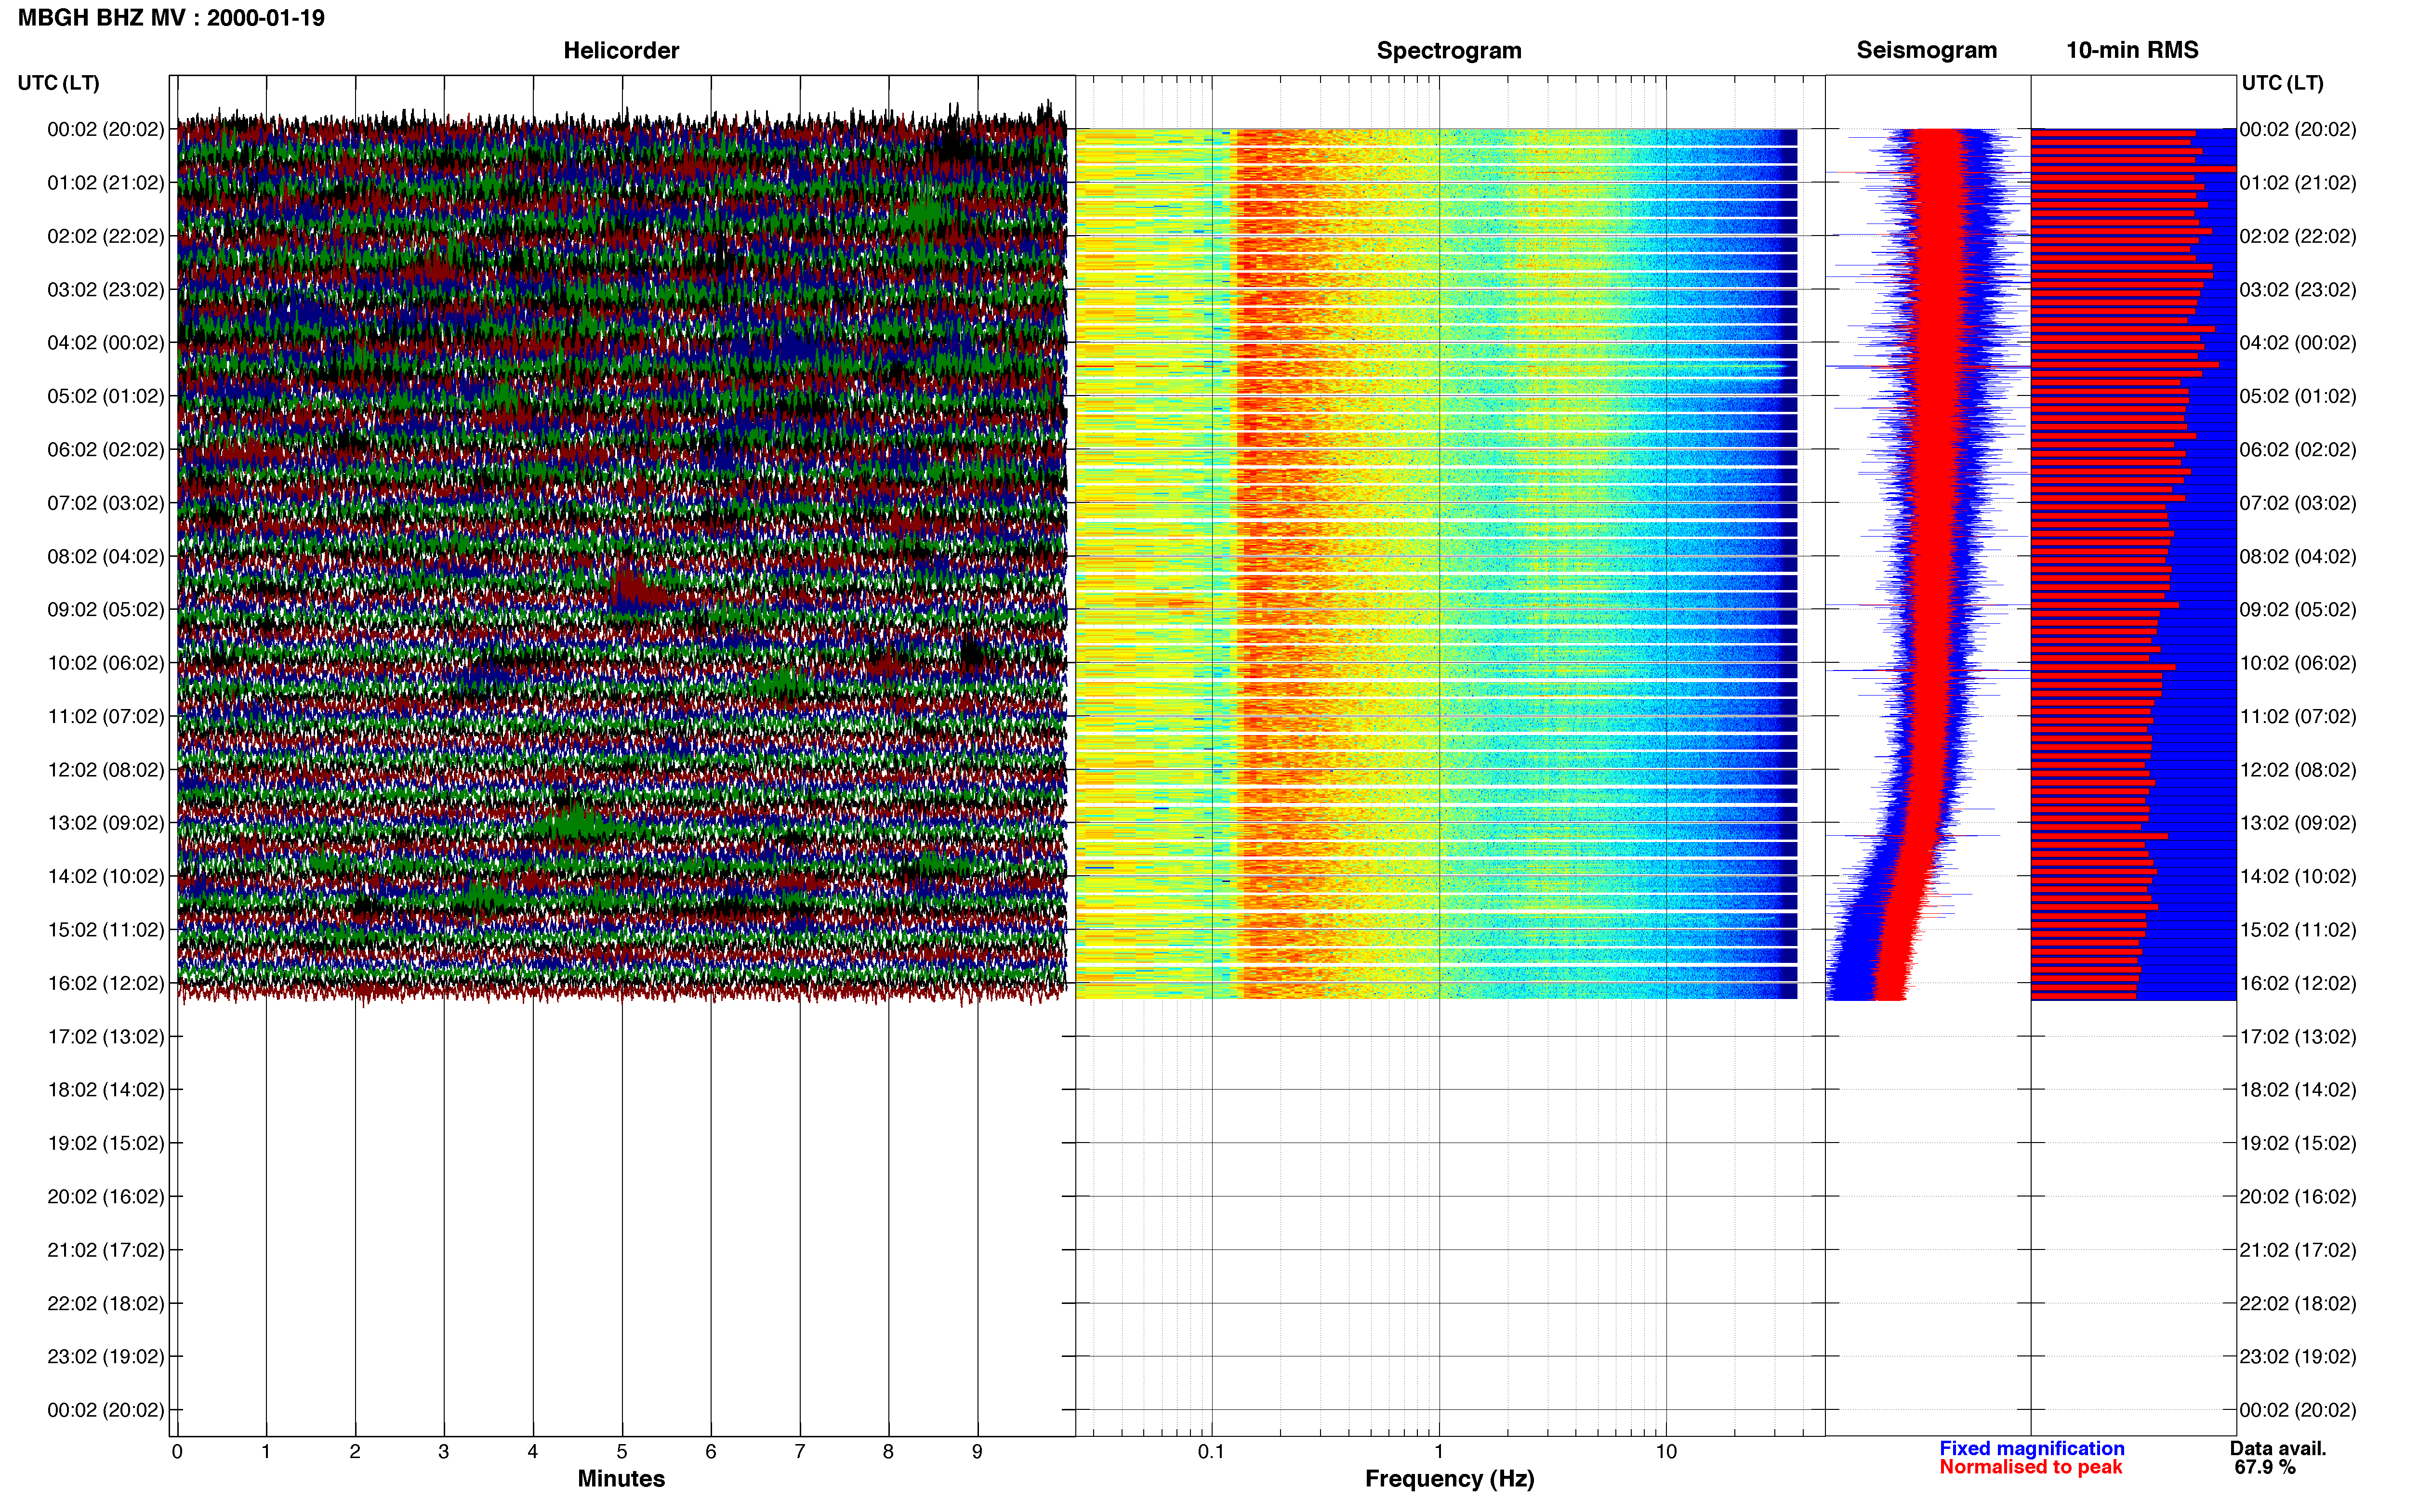2418x1512 pixels.
Task: Select left-axis time label 07:02 (03:02)
Action: 106,503
